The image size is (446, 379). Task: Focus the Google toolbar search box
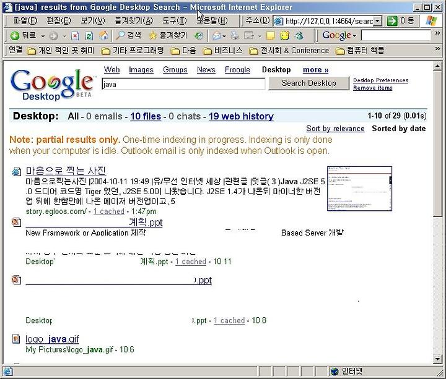[396, 35]
